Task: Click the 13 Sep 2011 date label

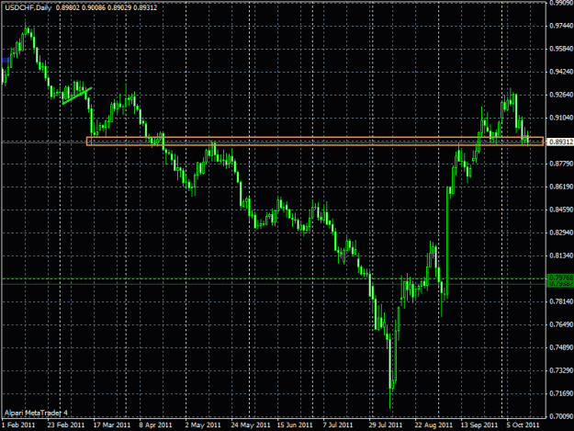Action: 479,425
